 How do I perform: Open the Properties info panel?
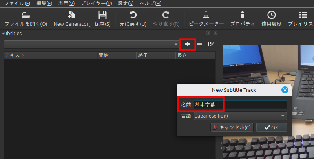(242, 16)
